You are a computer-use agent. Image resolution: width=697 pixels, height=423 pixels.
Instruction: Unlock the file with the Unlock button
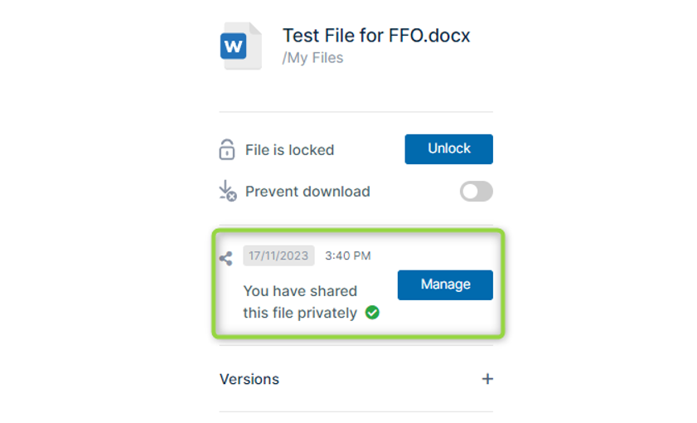pyautogui.click(x=448, y=149)
